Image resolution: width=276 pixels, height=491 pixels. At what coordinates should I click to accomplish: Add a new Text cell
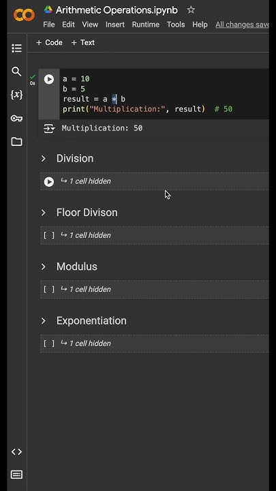(x=83, y=42)
